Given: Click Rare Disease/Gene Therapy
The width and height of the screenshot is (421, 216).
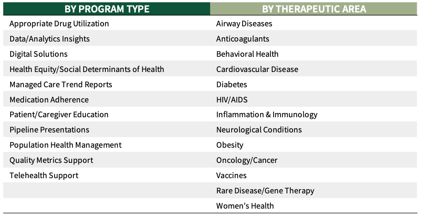Looking at the screenshot, I should 265,191.
